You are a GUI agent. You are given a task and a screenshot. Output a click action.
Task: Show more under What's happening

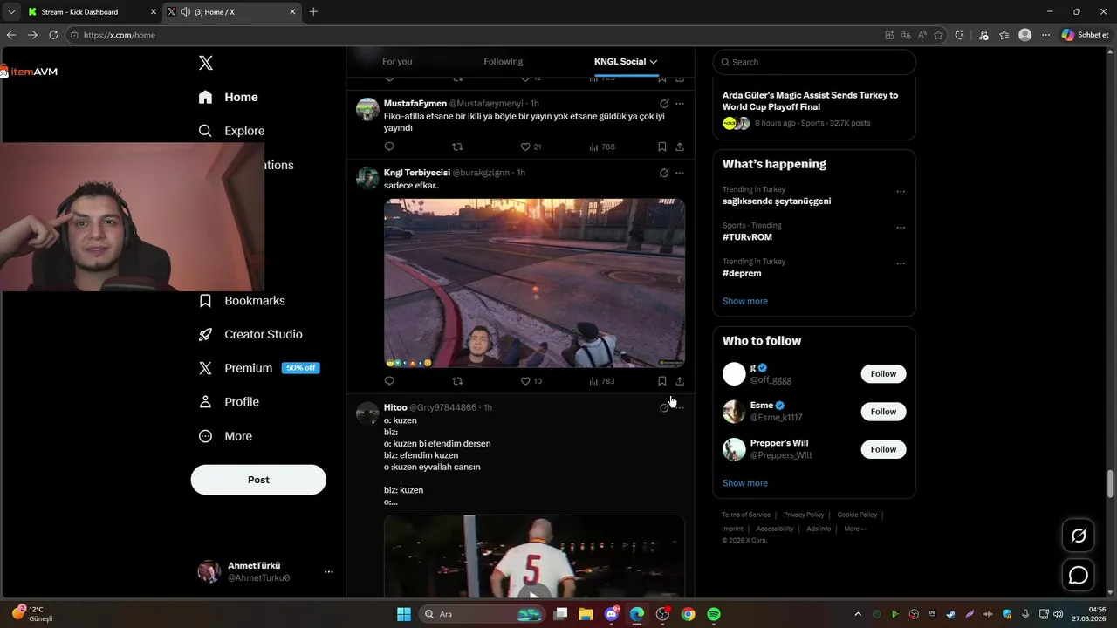(745, 301)
